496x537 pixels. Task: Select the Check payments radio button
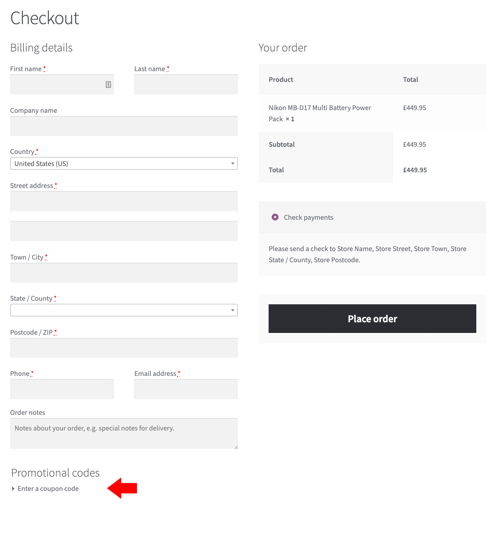[x=275, y=217]
